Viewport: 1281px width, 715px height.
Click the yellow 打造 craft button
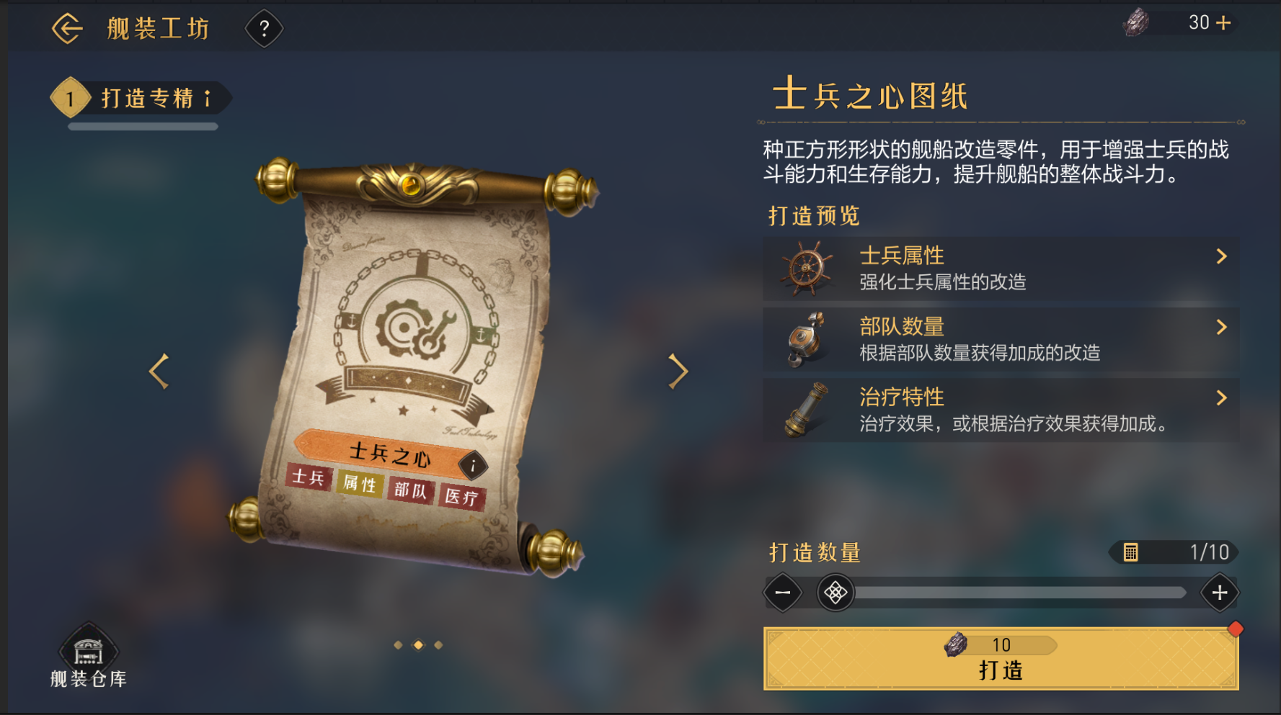1001,659
